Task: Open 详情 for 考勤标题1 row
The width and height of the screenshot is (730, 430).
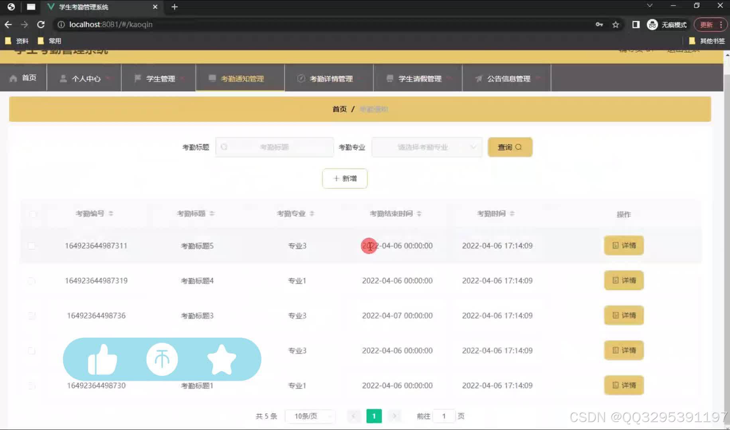Action: point(624,385)
